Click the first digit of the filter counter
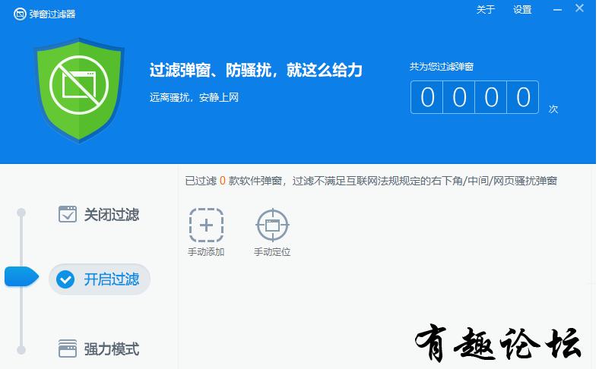The image size is (599, 369). point(427,97)
